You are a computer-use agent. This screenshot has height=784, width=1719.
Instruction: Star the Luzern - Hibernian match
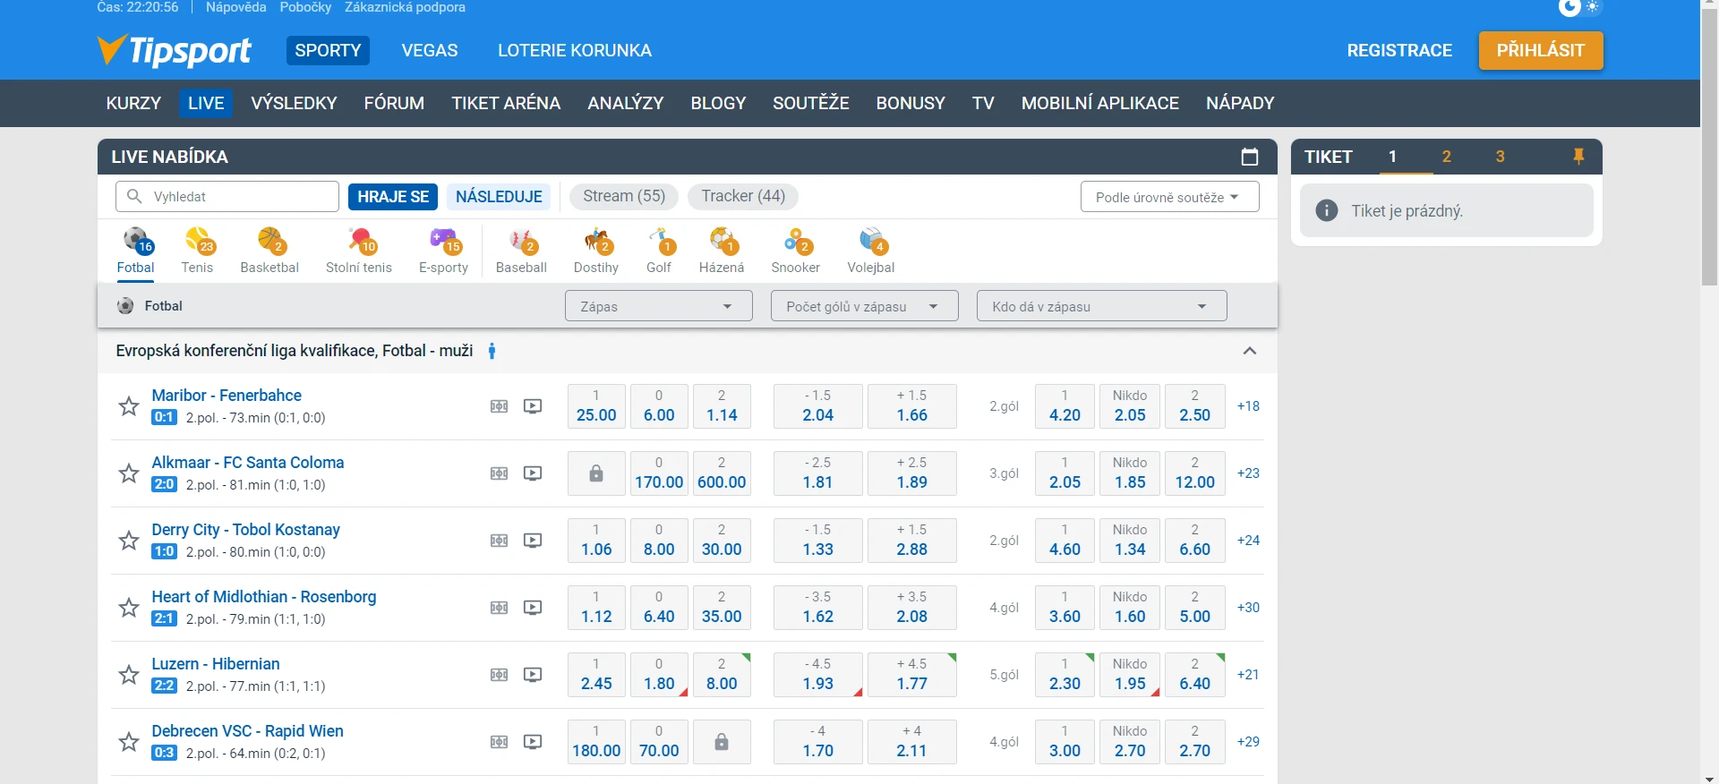tap(129, 675)
